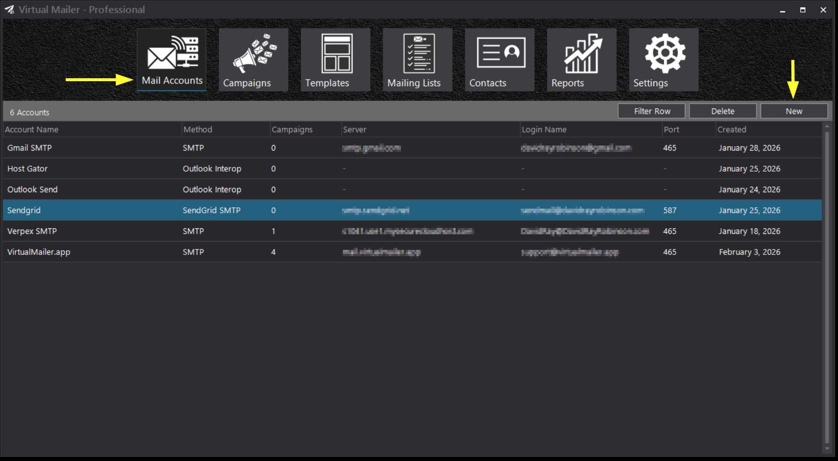Image resolution: width=838 pixels, height=461 pixels.
Task: Click the Filter Row button
Action: click(652, 111)
